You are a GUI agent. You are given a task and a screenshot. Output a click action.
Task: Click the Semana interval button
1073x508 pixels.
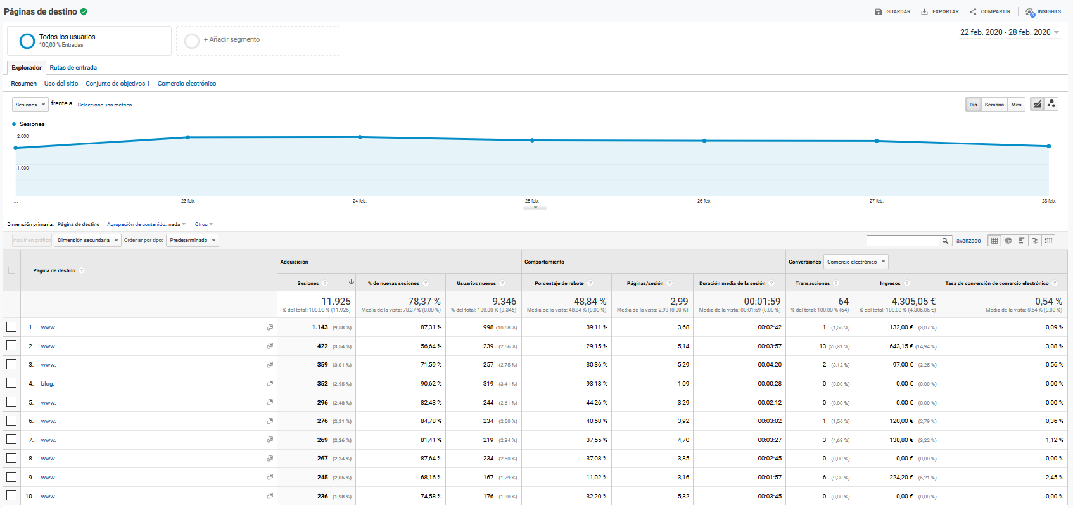[x=994, y=105]
